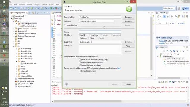Click Hide Non-Public members green dot icon

[180, 51]
